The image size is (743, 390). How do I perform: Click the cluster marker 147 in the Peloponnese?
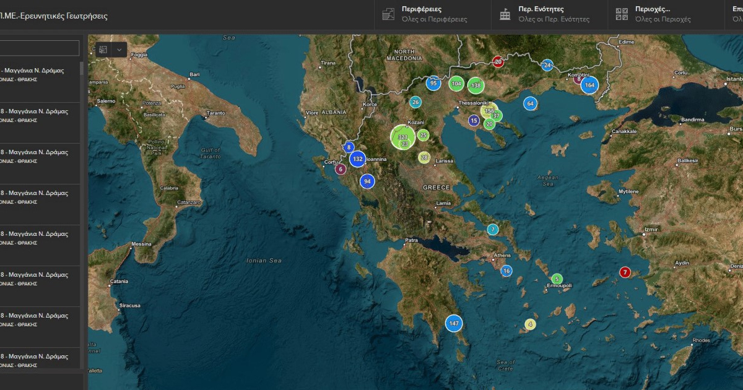(454, 323)
